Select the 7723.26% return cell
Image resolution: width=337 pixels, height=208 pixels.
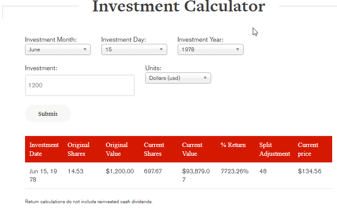234,172
